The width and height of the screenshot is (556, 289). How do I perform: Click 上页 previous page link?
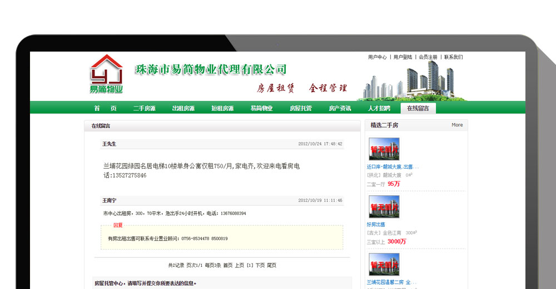coord(240,265)
